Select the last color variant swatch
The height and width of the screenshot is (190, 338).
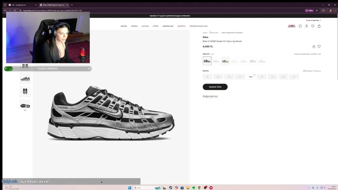(262, 61)
